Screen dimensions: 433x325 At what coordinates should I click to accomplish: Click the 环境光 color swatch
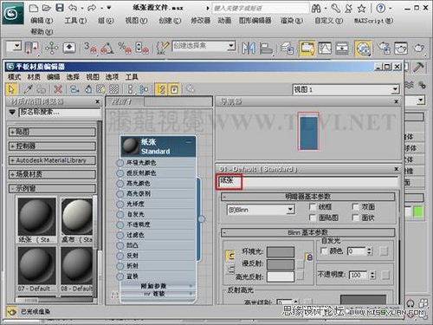[x=281, y=252]
